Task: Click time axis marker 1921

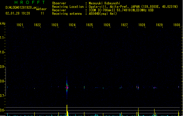Action: click(20, 25)
